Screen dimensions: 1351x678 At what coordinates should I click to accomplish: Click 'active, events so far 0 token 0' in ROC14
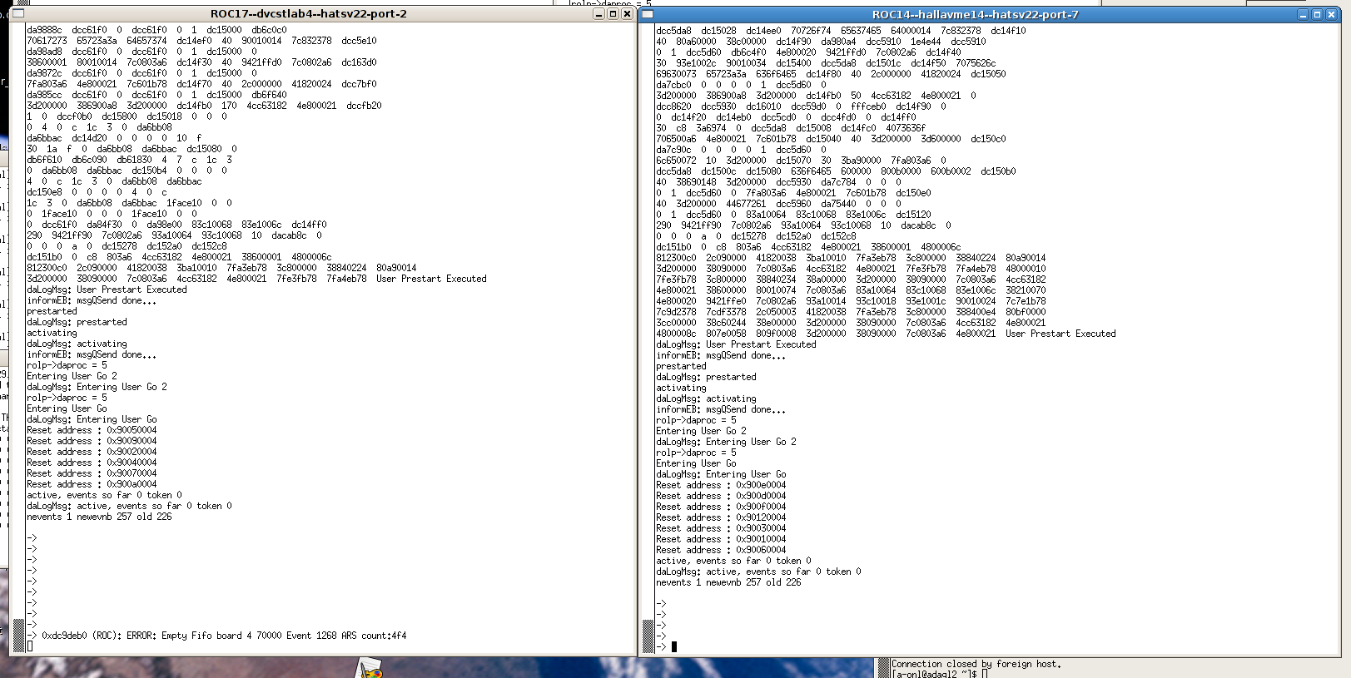733,561
